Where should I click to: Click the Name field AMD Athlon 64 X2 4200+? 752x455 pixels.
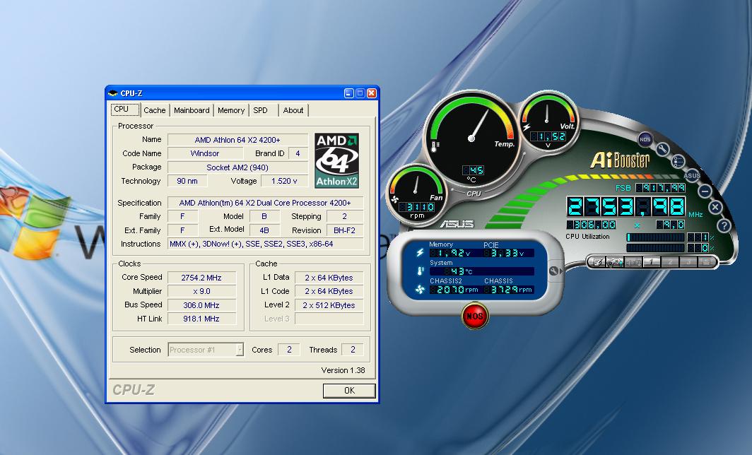click(x=237, y=140)
